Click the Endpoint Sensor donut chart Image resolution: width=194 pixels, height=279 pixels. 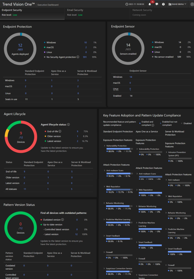click(x=128, y=48)
